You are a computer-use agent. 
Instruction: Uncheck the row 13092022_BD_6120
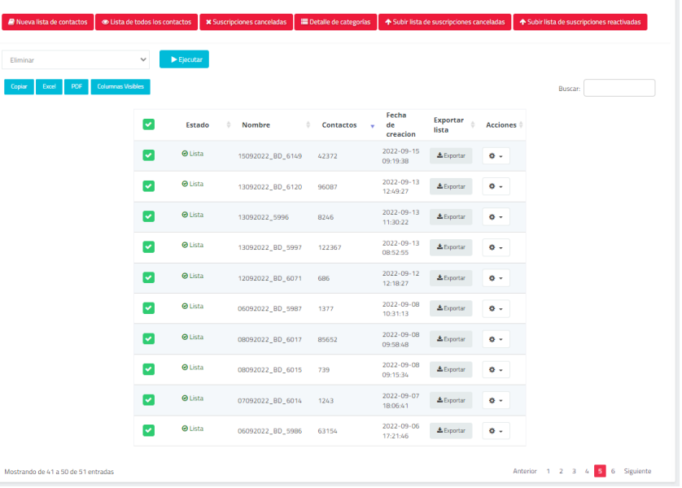[x=149, y=186]
